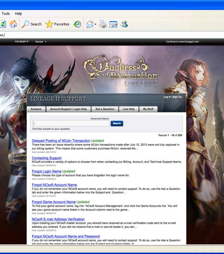Expand the Mail icon dropdown arrow

96,25
